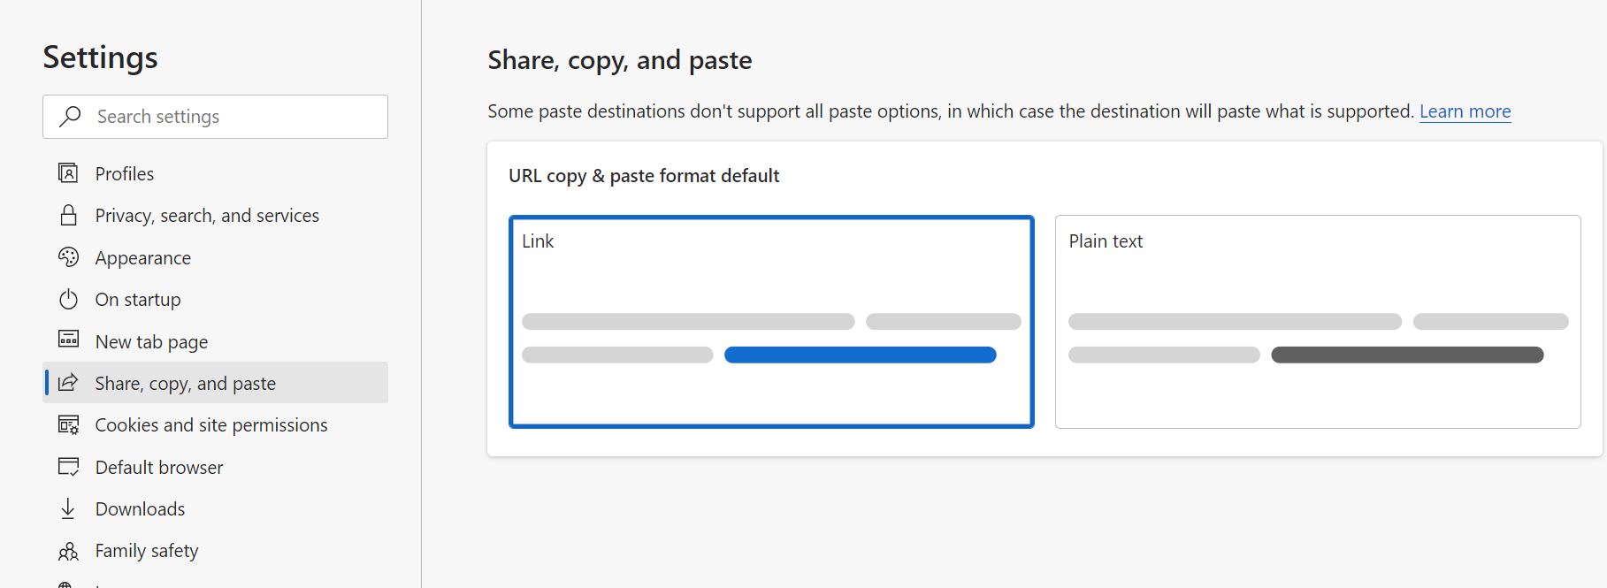The image size is (1607, 588).
Task: Open Default browser settings
Action: coord(159,468)
